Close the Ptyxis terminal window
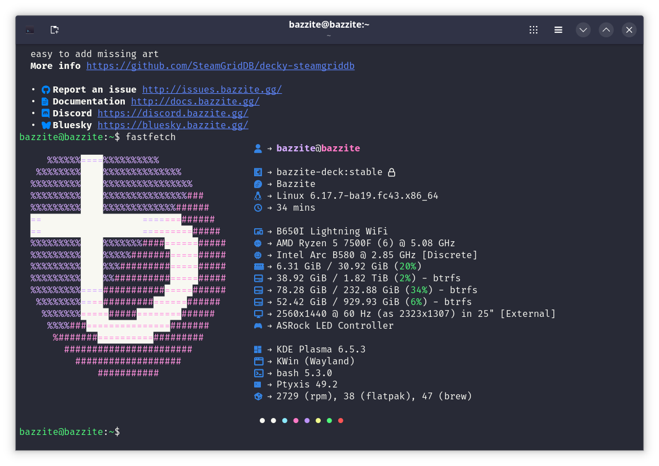659x466 pixels. pyautogui.click(x=629, y=30)
